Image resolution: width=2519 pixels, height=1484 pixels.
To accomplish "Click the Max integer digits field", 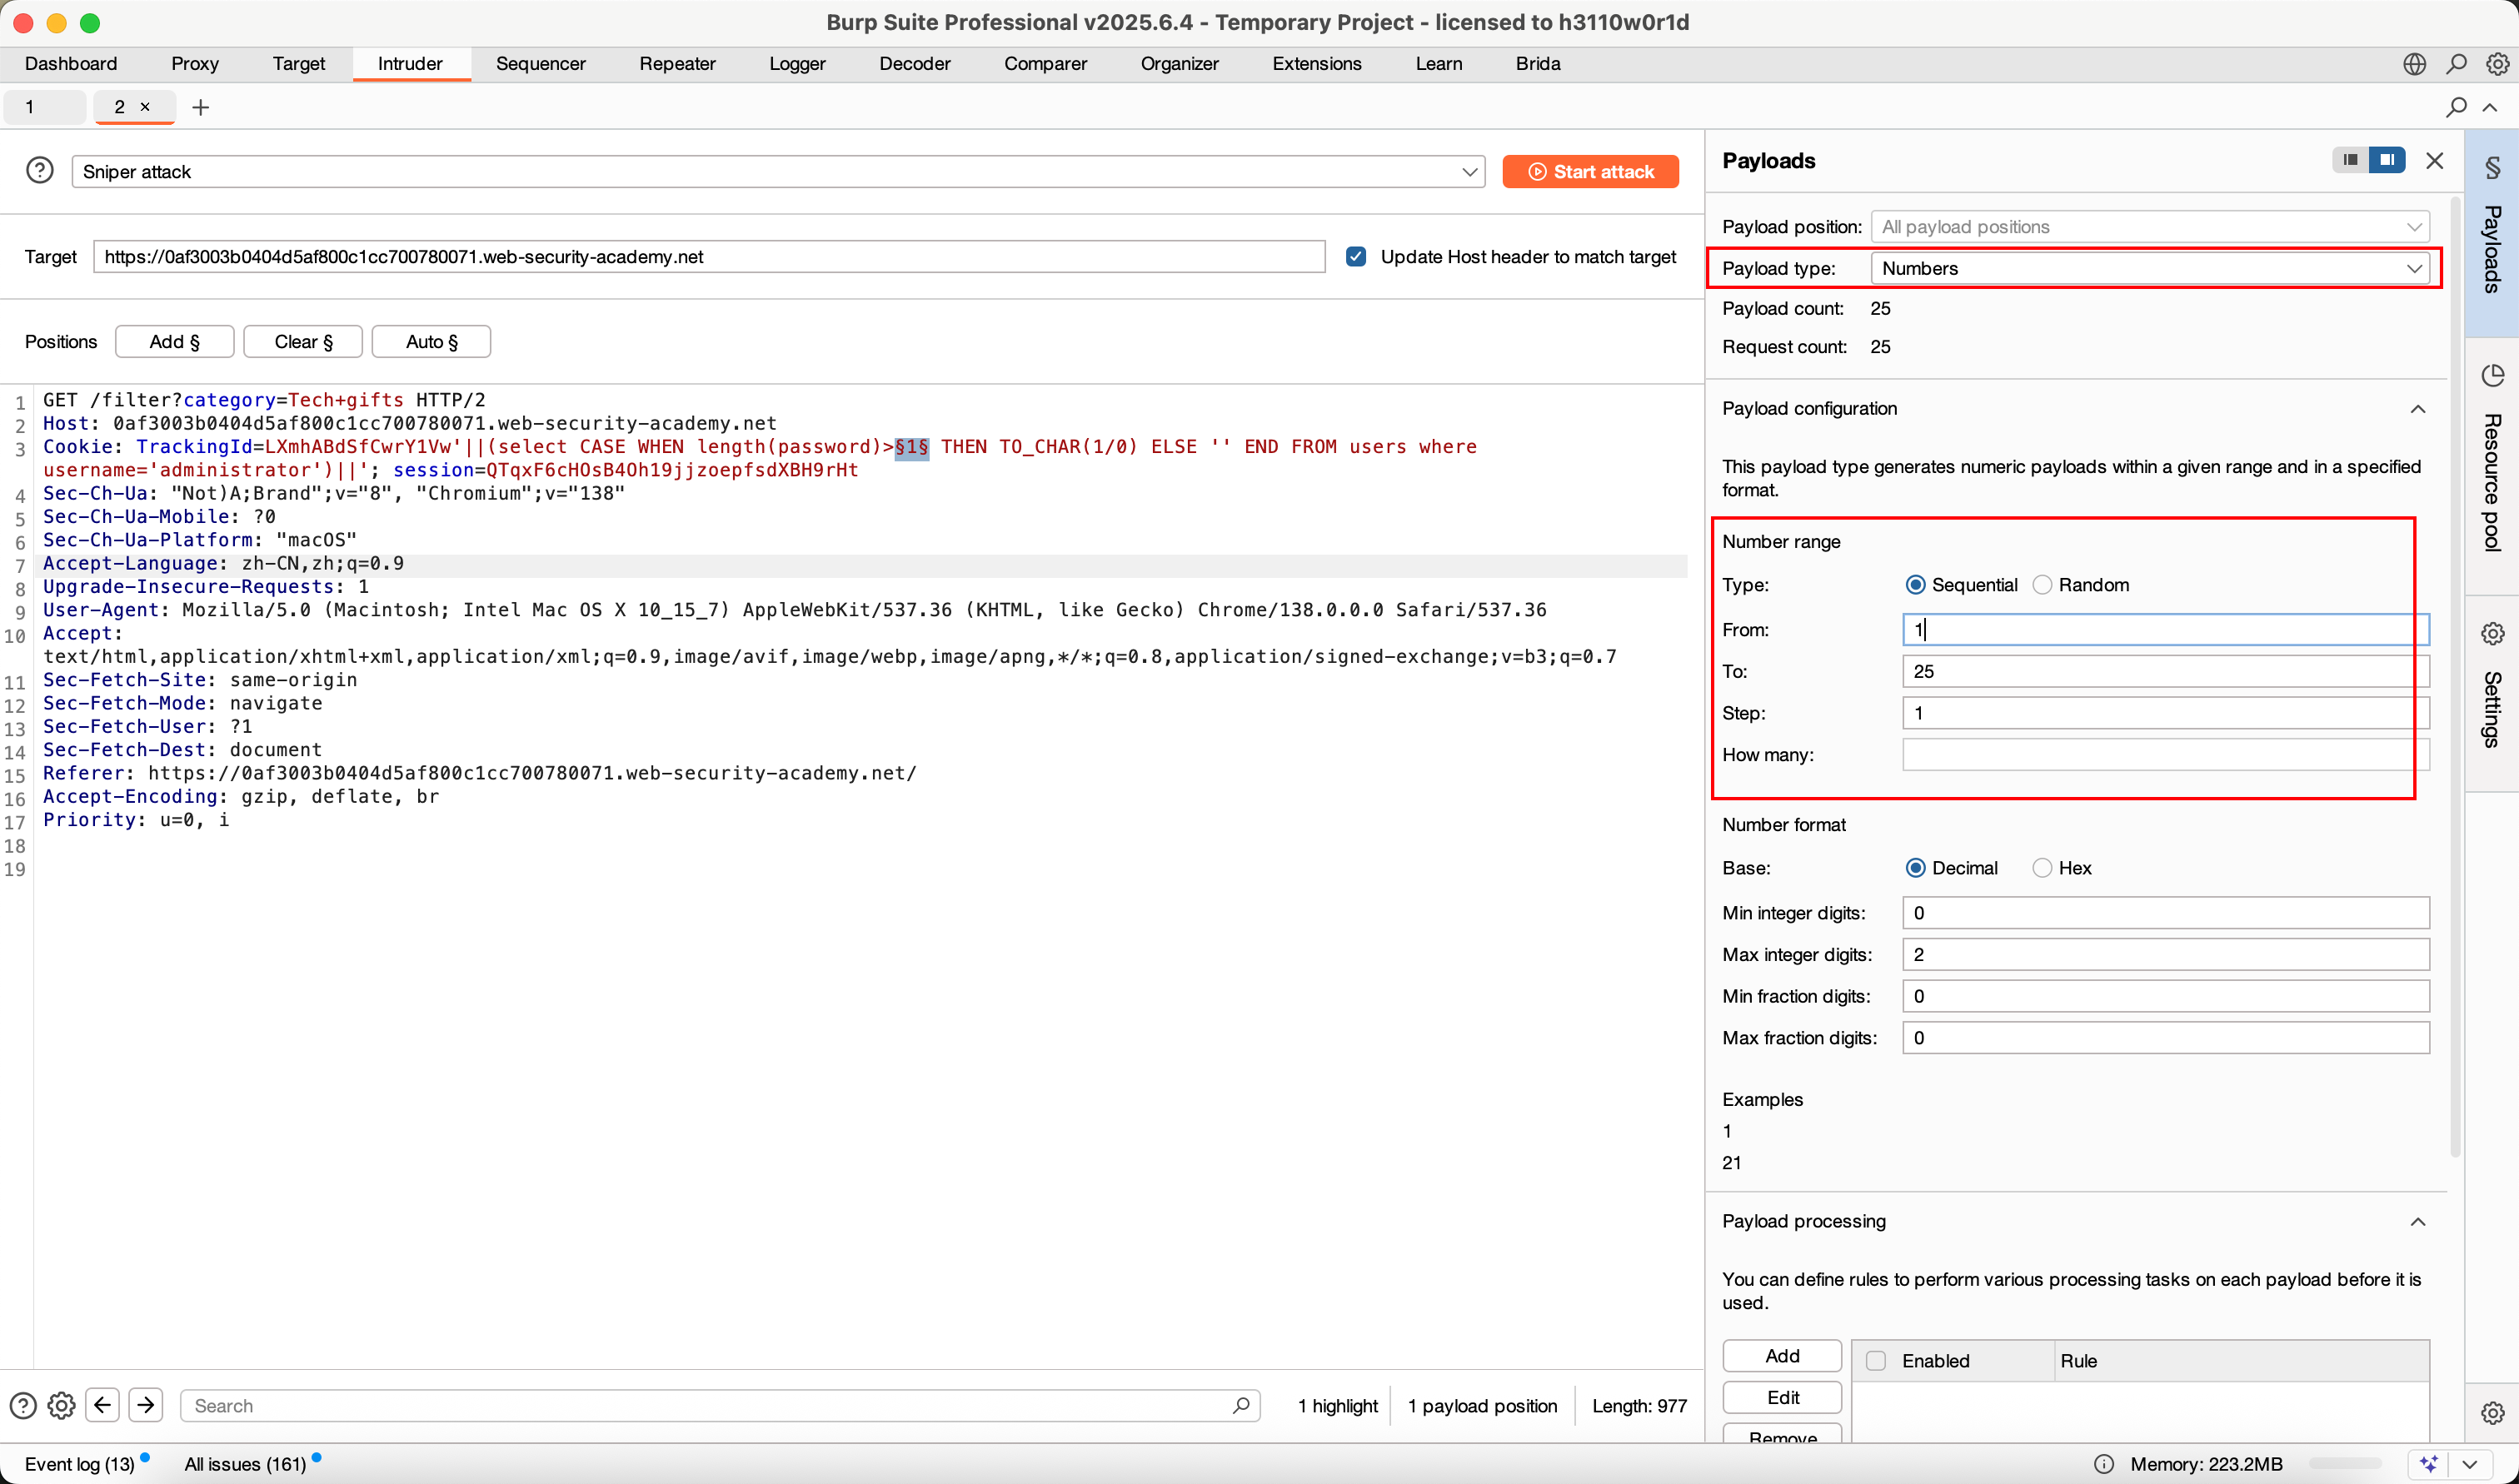I will (2165, 954).
